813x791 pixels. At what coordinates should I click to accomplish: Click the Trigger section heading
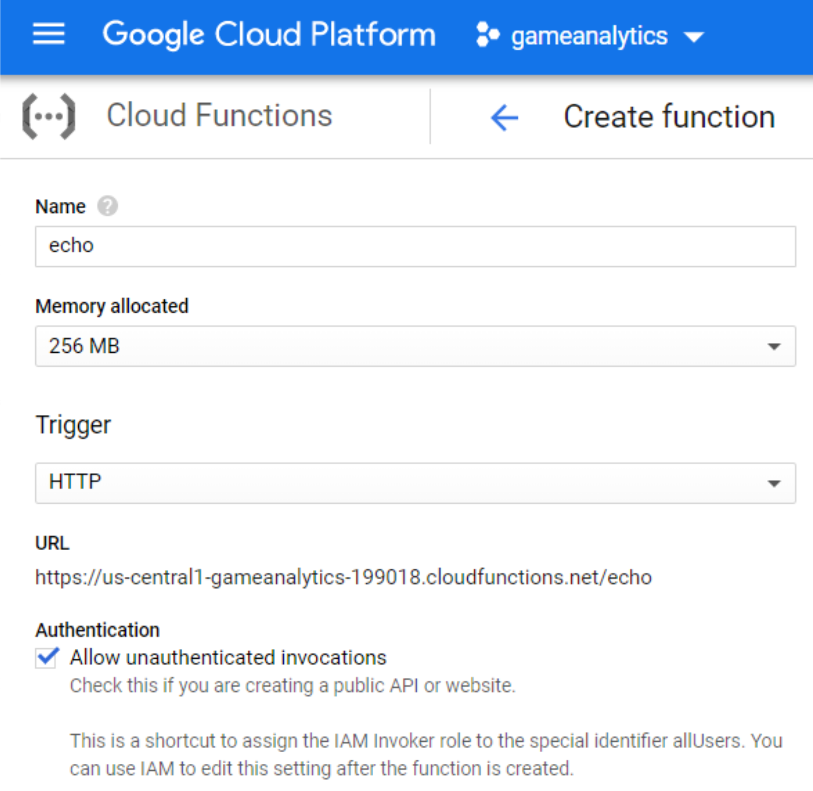click(x=73, y=426)
